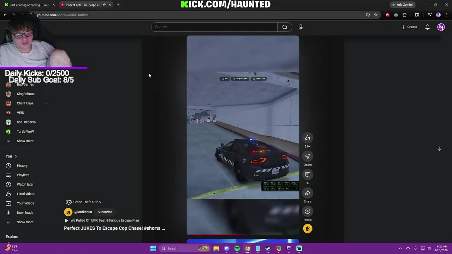Open the sound source channel avatar

coord(308,229)
